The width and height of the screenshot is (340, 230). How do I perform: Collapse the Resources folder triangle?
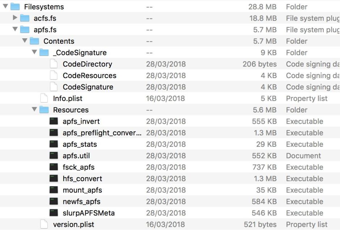[x=34, y=110]
